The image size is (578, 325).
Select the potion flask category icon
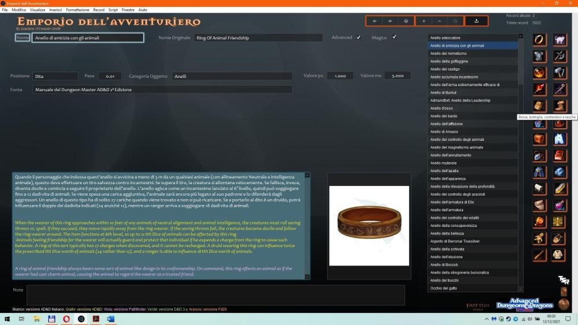coord(559,205)
